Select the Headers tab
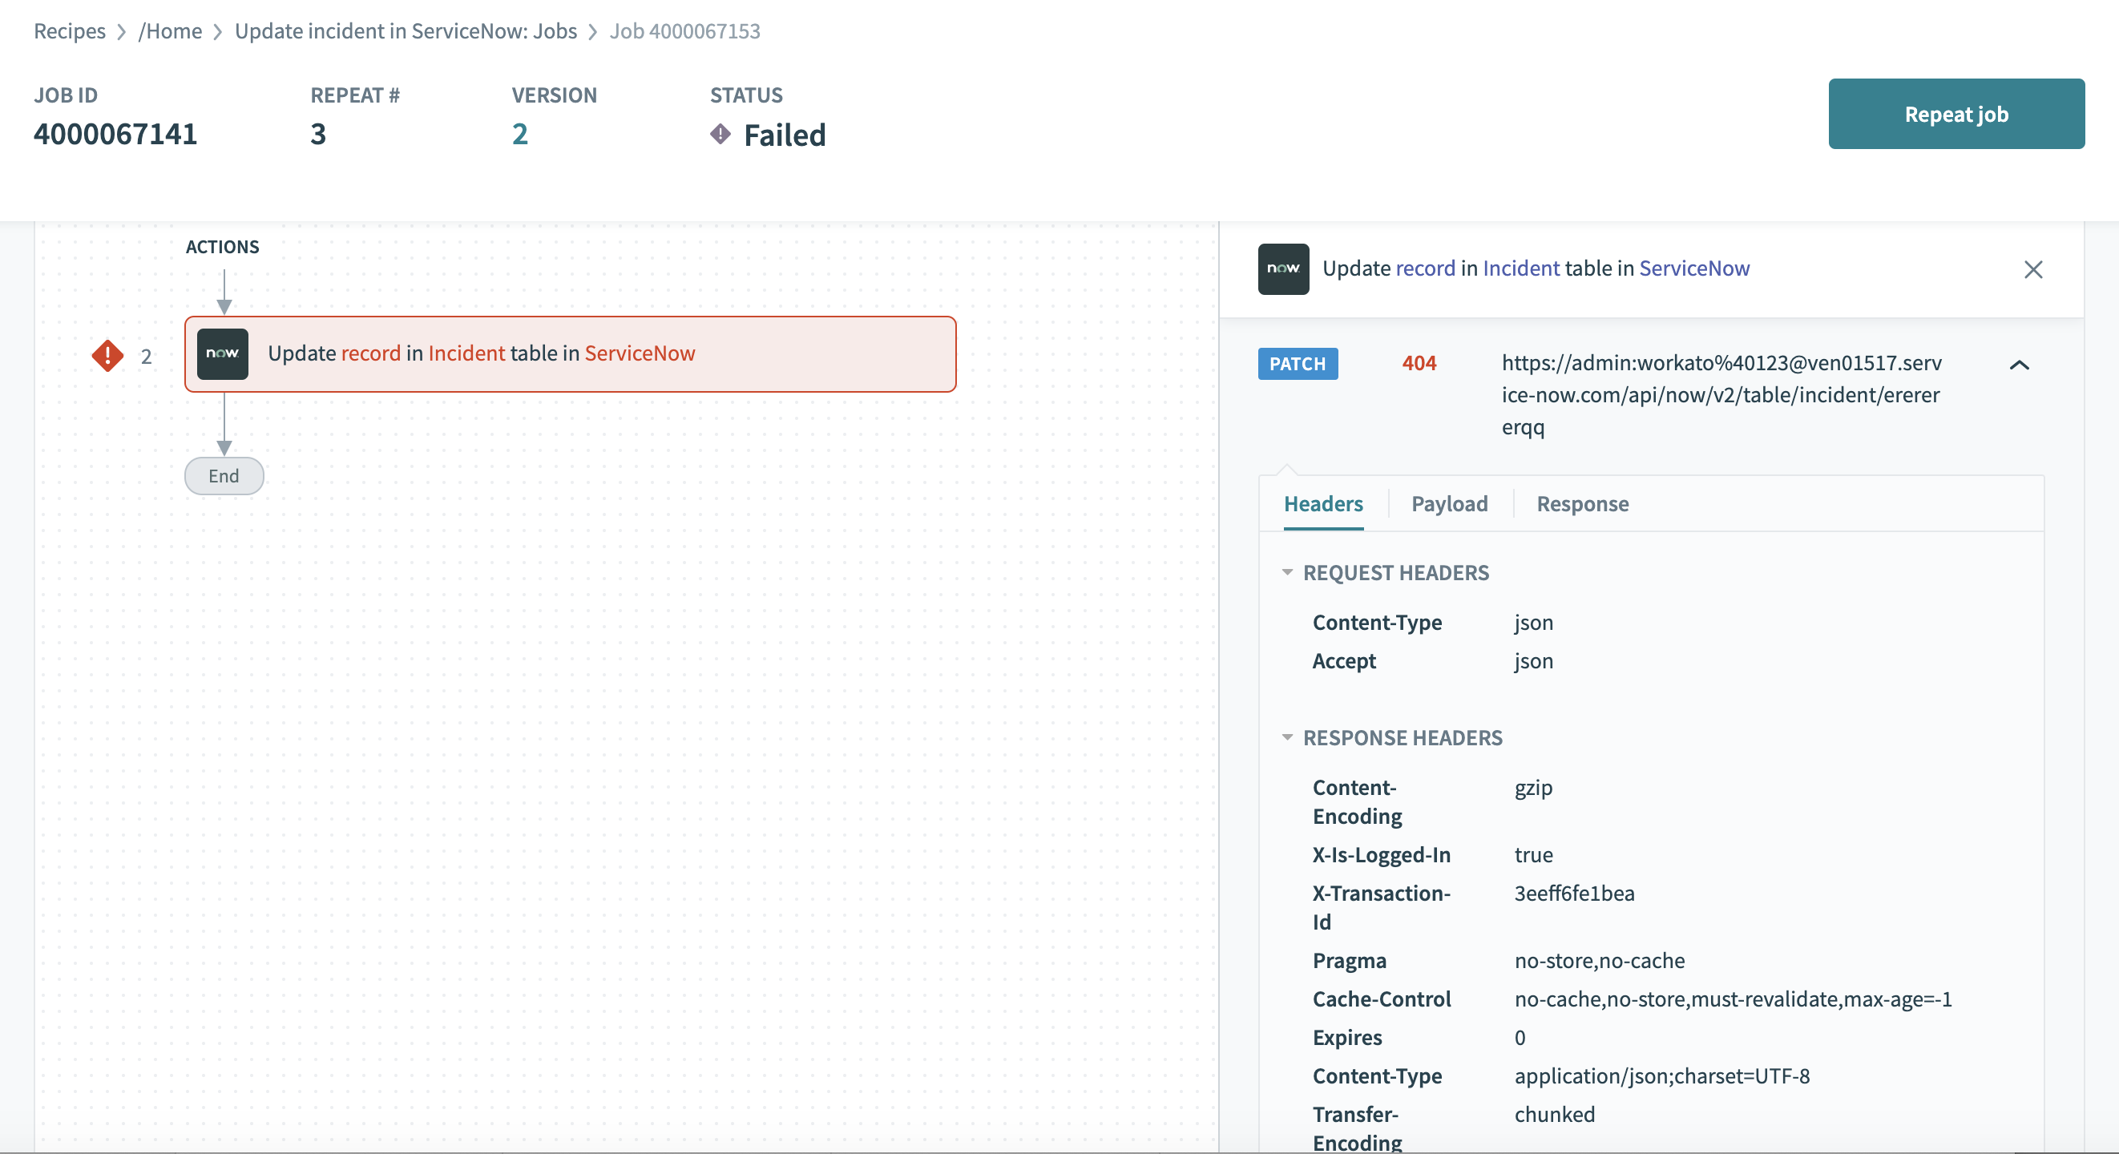Viewport: 2119px width, 1154px height. (x=1322, y=503)
